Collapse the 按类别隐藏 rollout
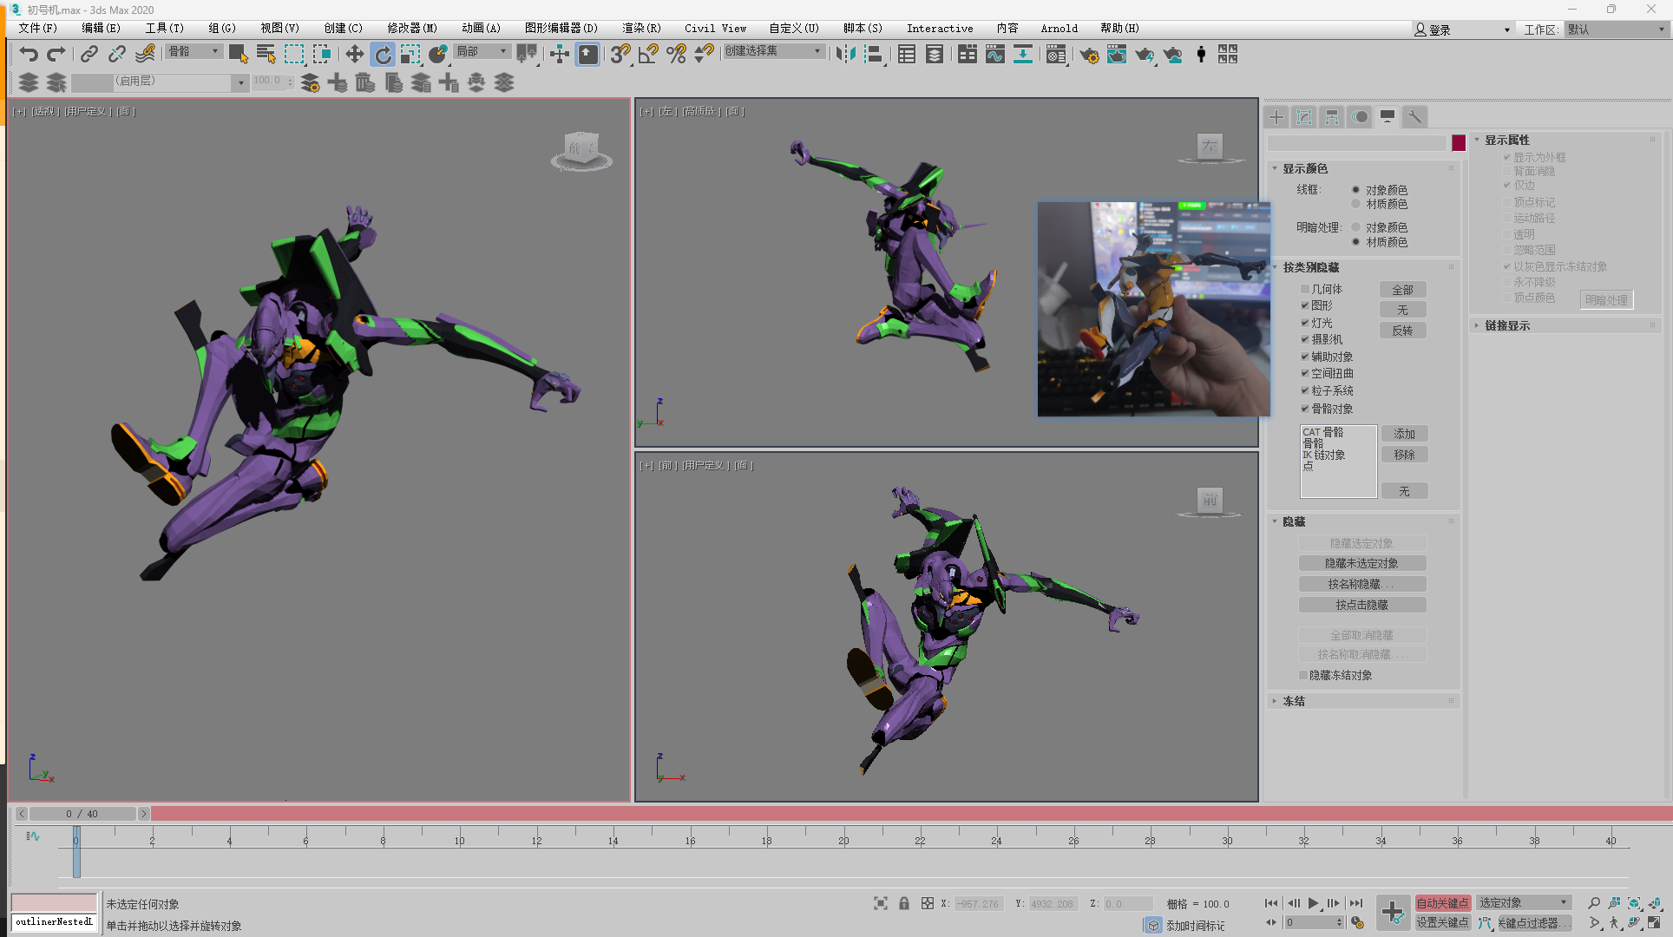The width and height of the screenshot is (1673, 937). [1275, 267]
